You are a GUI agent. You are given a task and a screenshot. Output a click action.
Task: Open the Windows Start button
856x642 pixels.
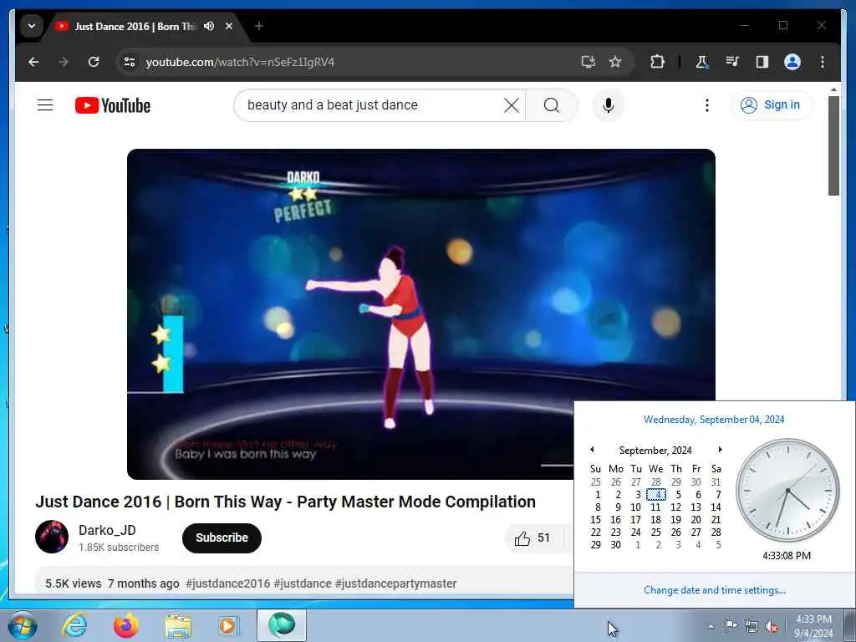(x=22, y=625)
